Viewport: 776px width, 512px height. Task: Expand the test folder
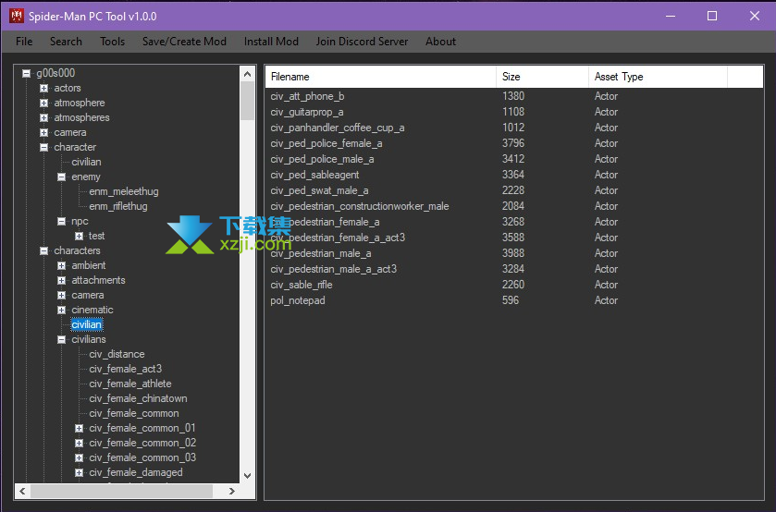click(x=79, y=236)
